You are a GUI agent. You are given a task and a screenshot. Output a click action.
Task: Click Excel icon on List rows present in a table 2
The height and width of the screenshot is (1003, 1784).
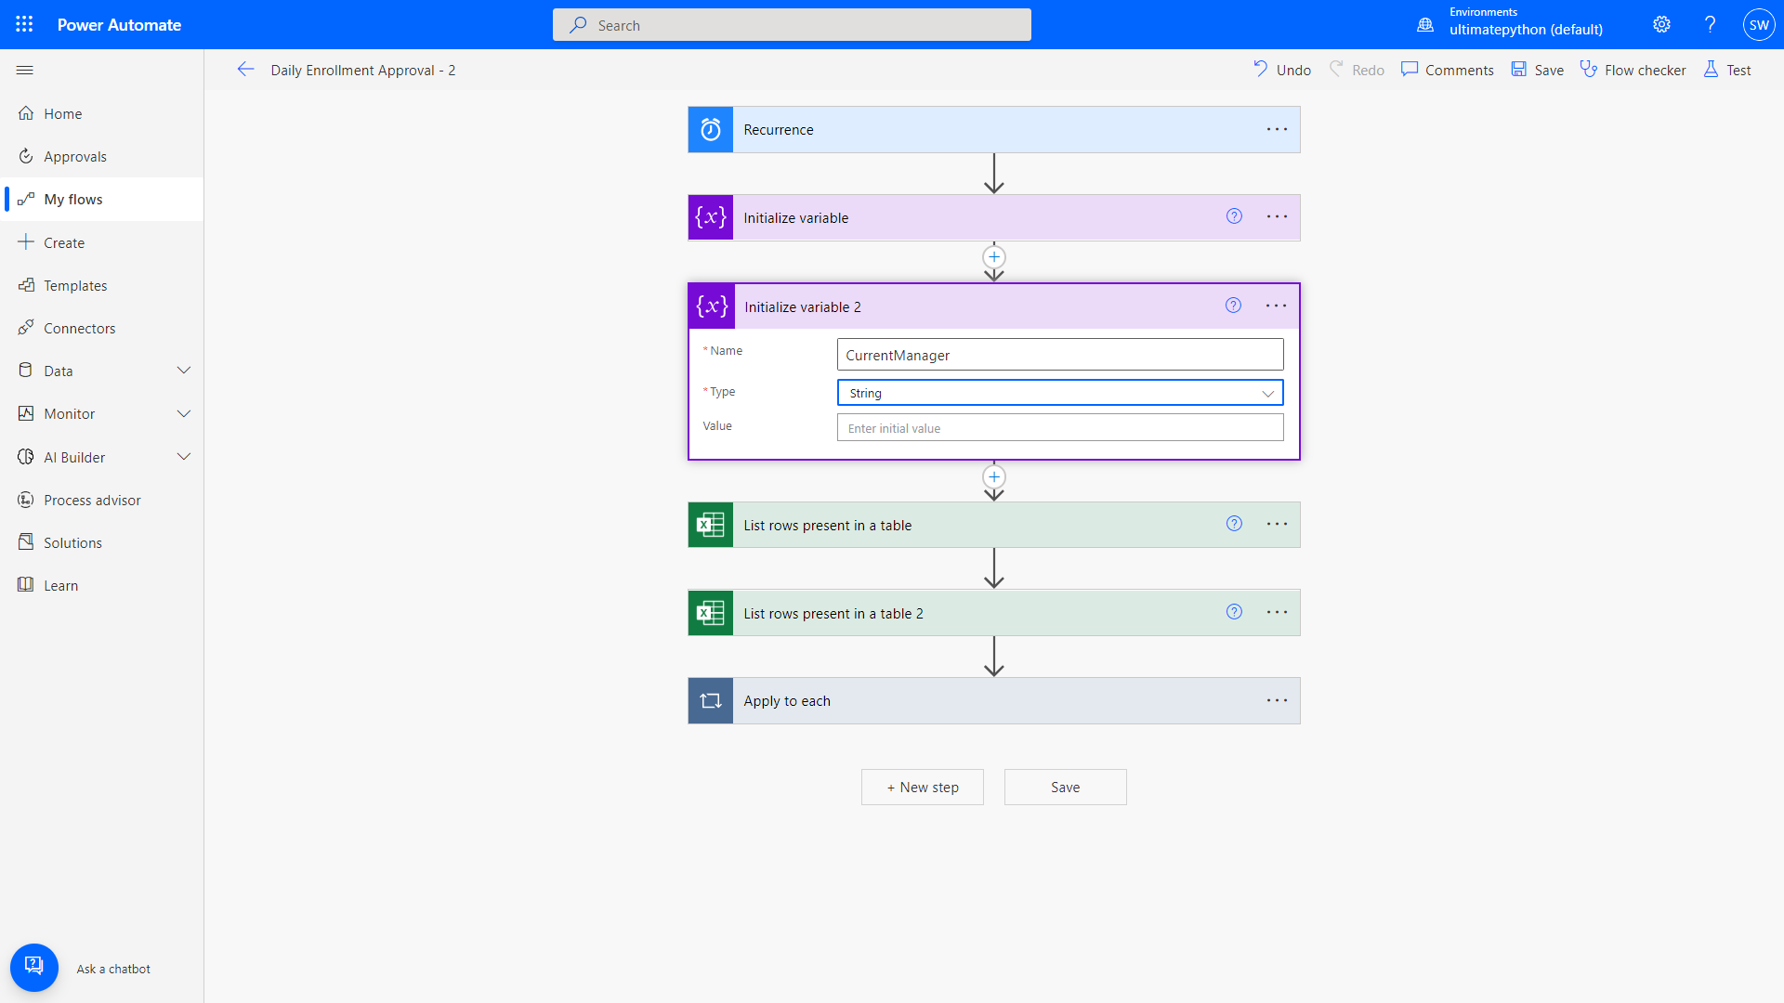coord(711,613)
